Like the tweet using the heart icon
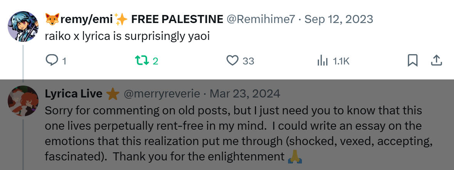 (232, 61)
